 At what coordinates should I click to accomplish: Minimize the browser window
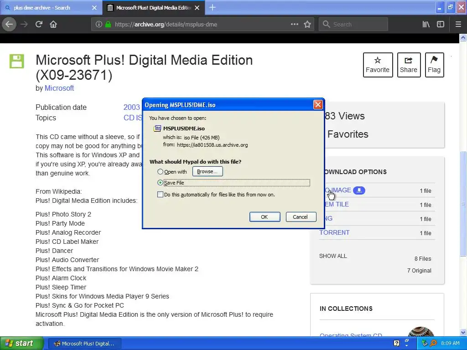click(x=439, y=8)
